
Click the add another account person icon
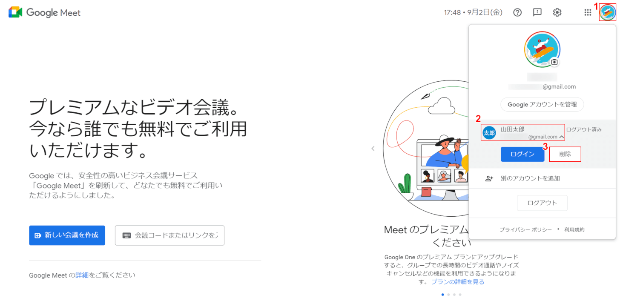point(489,178)
